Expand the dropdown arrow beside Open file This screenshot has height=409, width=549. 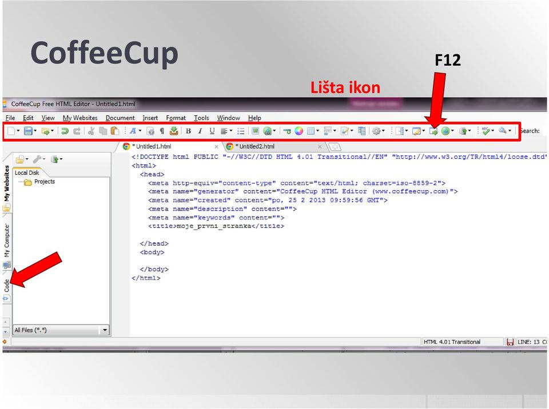pos(52,131)
